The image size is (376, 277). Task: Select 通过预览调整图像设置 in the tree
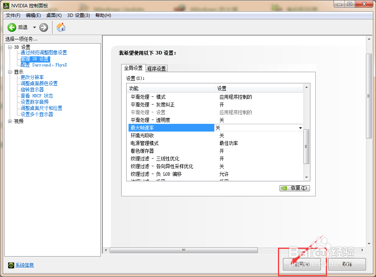point(44,53)
